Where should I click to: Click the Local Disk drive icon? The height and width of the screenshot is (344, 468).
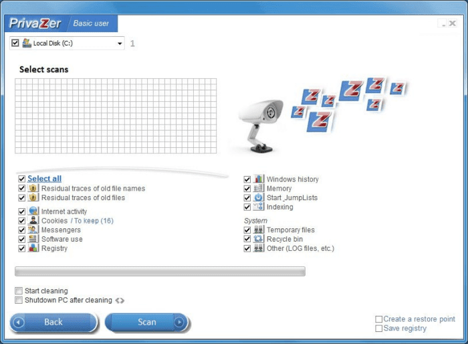pos(27,43)
